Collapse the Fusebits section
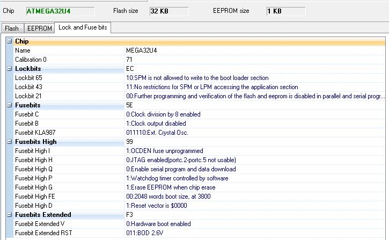The image size is (389, 240). 9,105
